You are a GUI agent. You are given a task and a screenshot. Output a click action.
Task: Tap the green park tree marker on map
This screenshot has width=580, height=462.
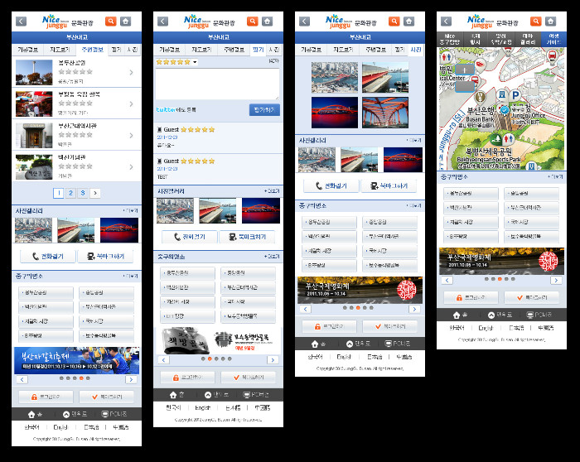pos(496,139)
